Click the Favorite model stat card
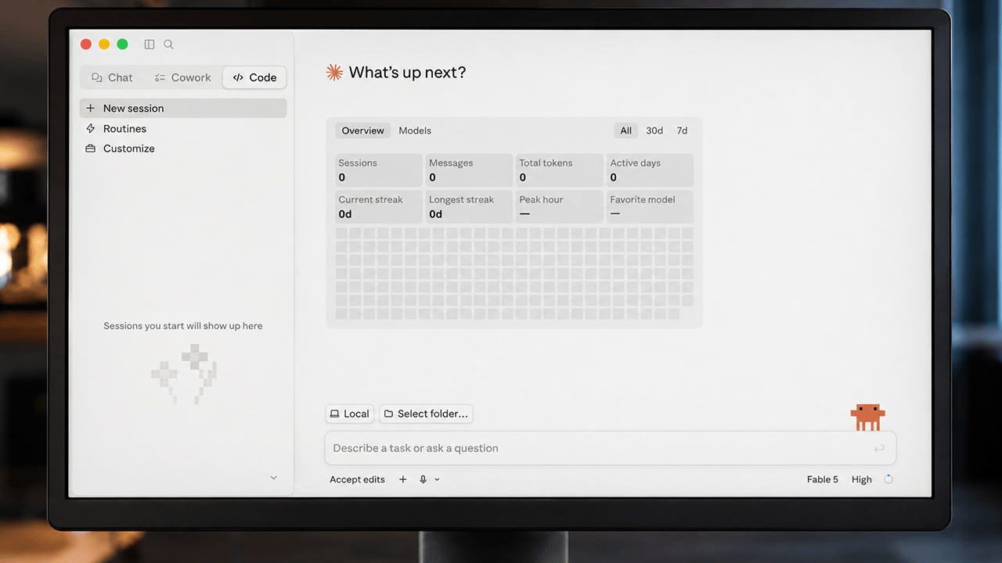 pos(651,206)
